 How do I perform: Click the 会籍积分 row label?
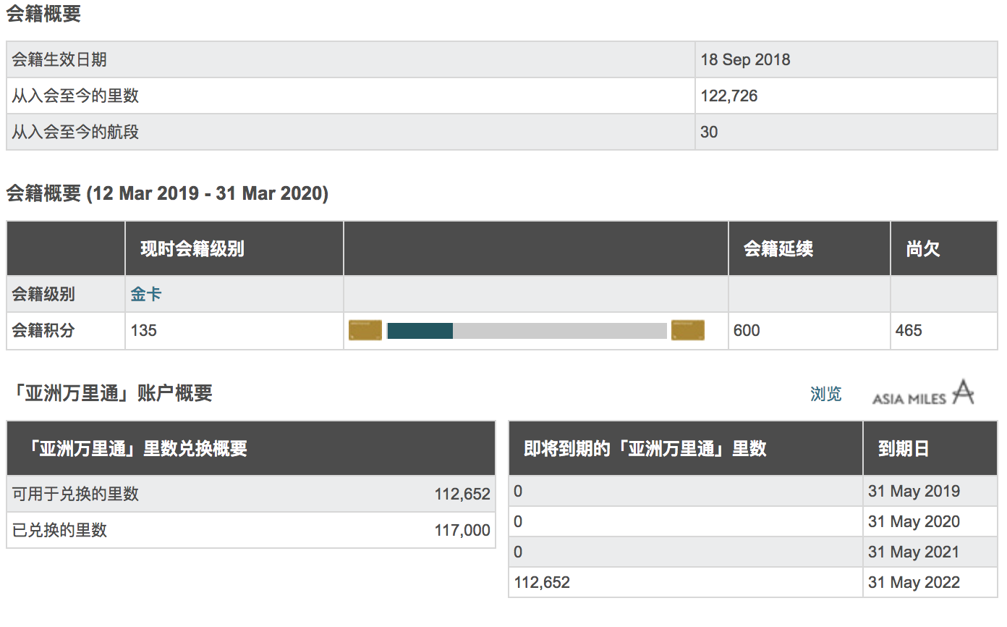pyautogui.click(x=43, y=331)
